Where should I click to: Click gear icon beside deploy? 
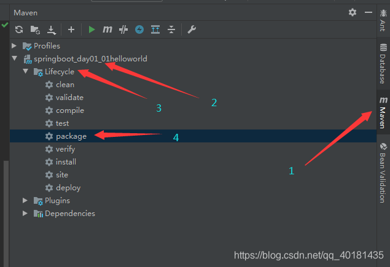coord(49,188)
